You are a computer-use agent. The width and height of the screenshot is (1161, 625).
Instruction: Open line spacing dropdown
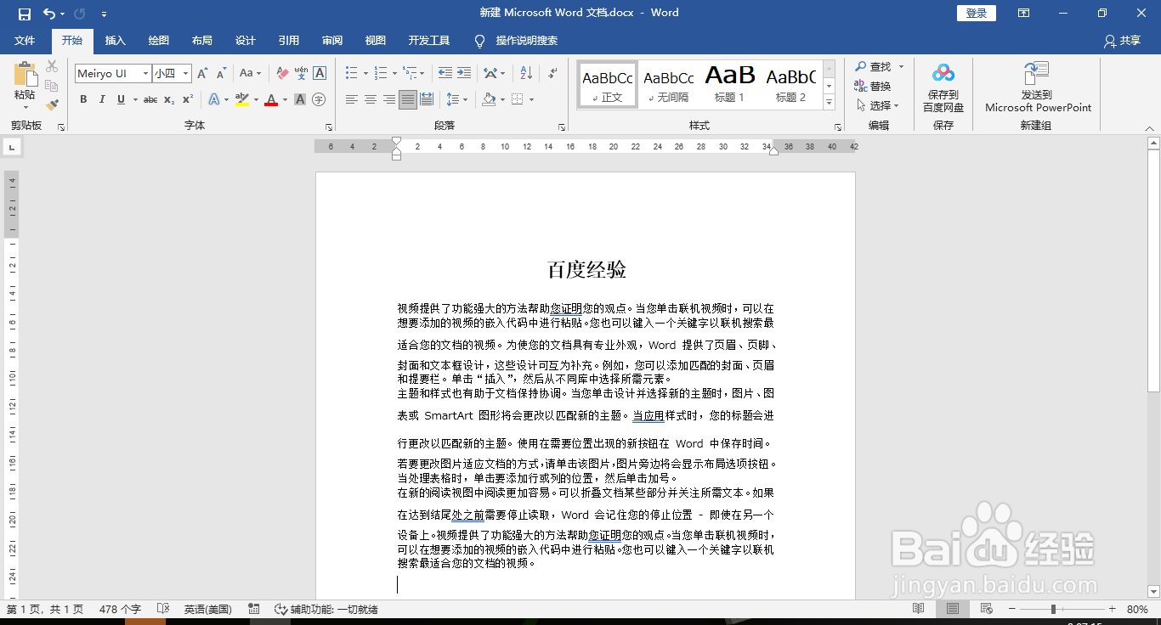[x=457, y=99]
